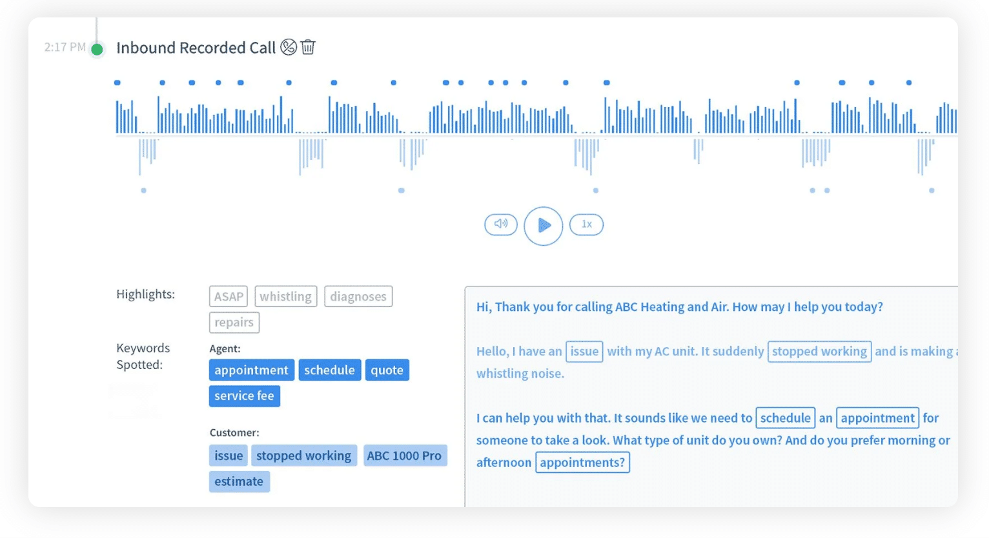Click the stopped working customer keyword chip
The width and height of the screenshot is (989, 538).
click(304, 455)
